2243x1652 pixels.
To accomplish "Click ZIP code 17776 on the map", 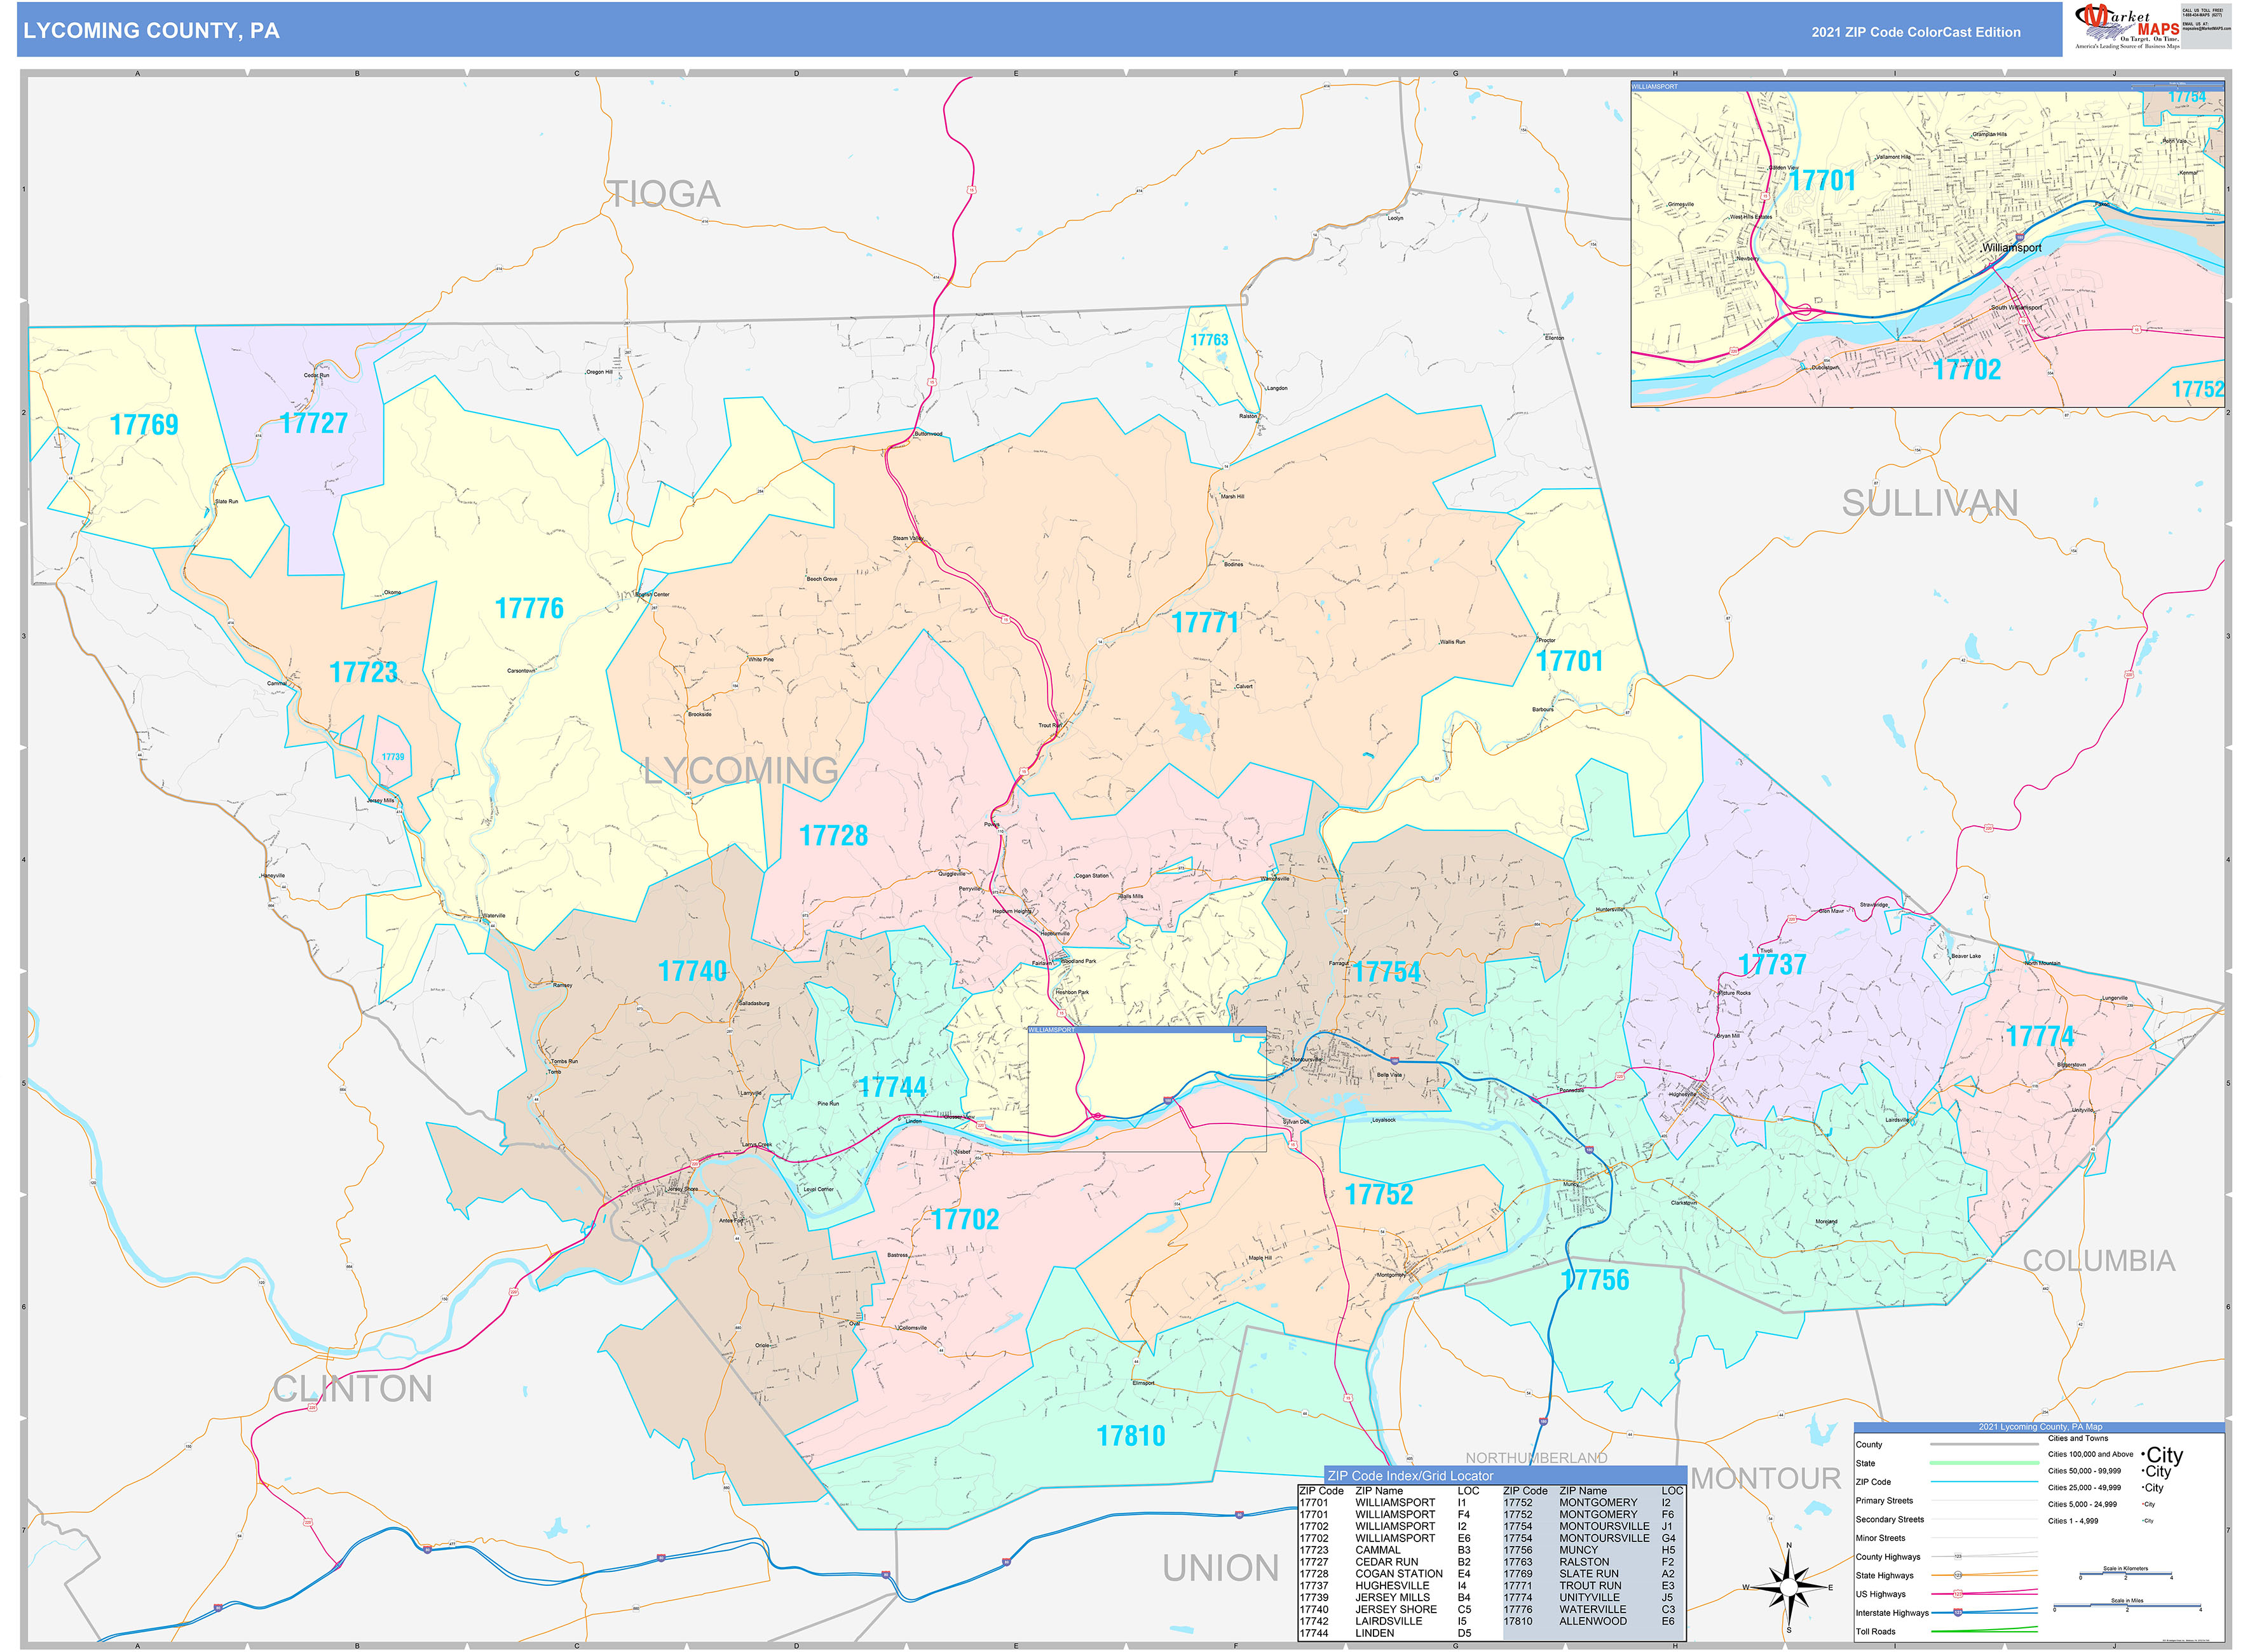I will tap(529, 608).
